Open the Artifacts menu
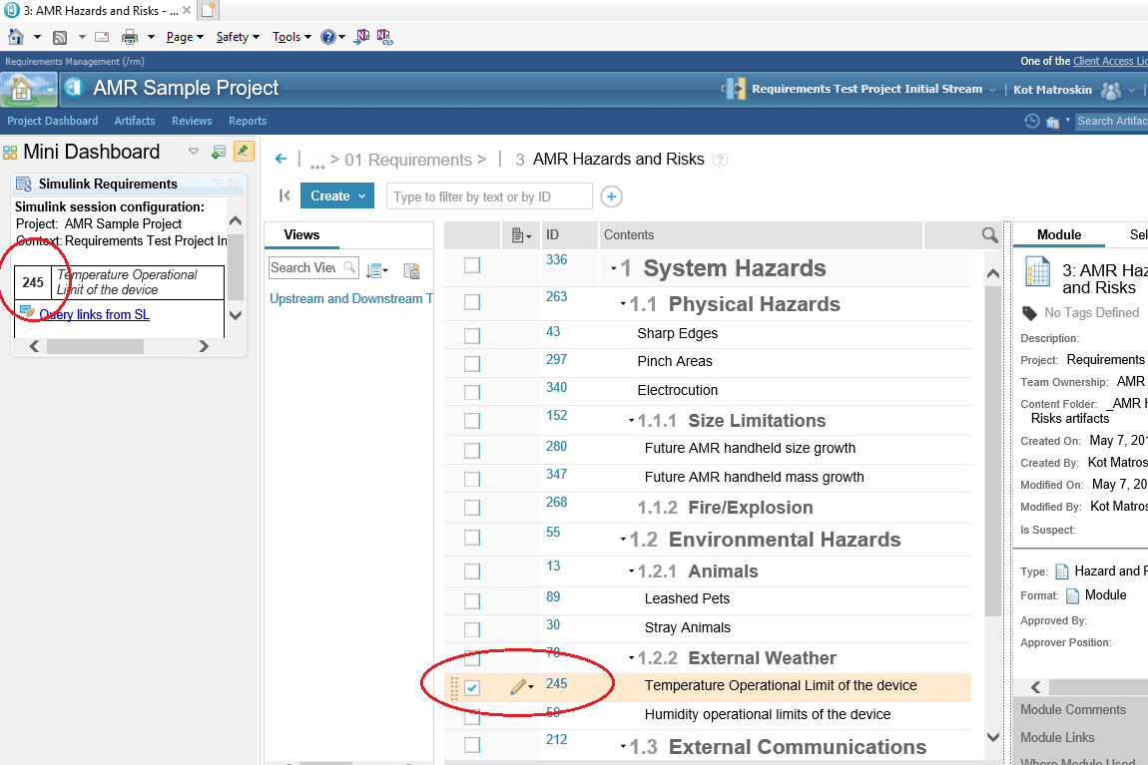This screenshot has width=1148, height=765. (x=135, y=121)
